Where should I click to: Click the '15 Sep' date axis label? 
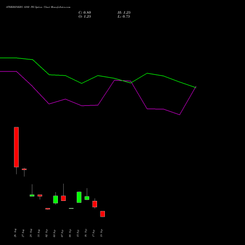tap(78, 233)
